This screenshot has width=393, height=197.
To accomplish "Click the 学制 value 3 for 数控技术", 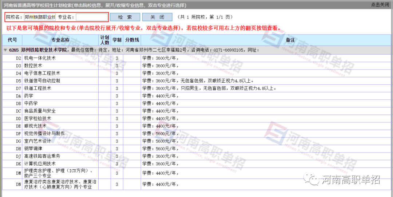I will [x=117, y=66].
